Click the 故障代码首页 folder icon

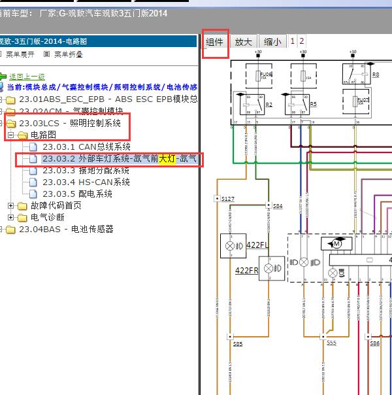point(22,206)
